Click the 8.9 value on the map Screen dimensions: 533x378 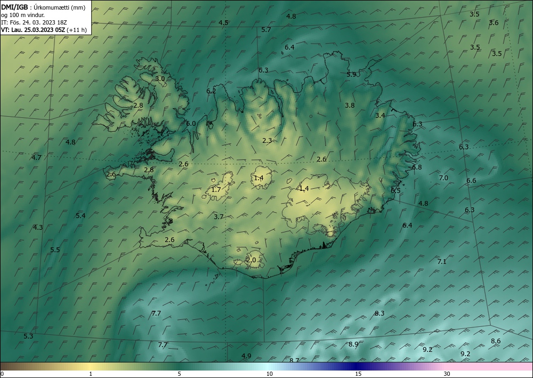[353, 344]
